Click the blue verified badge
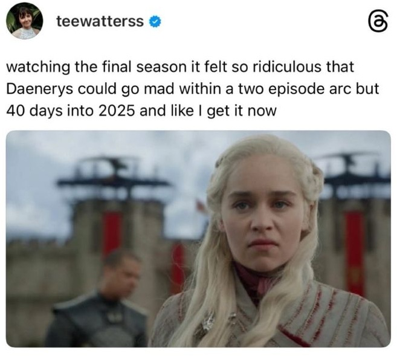 click(155, 21)
